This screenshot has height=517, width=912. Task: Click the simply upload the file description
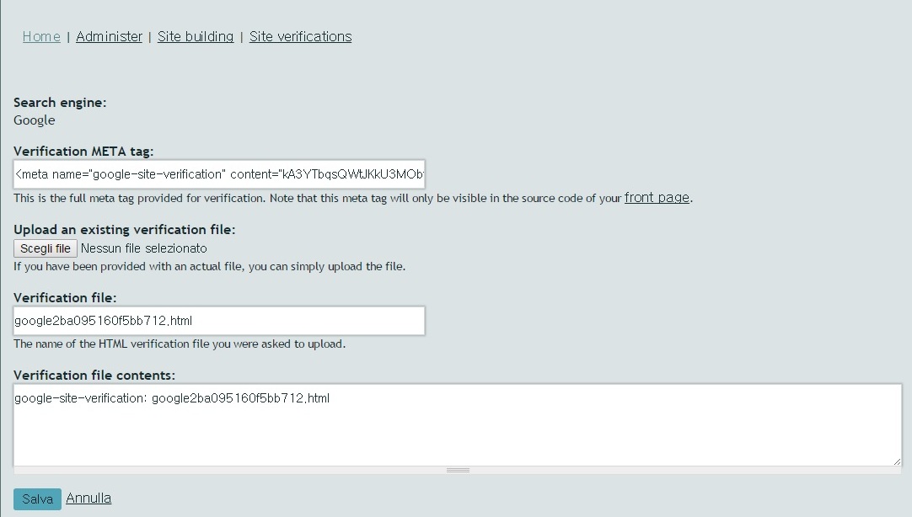click(209, 267)
